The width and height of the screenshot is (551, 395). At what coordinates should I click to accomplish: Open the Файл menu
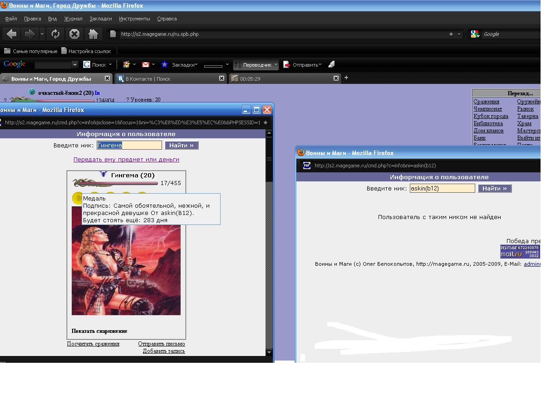coord(11,19)
